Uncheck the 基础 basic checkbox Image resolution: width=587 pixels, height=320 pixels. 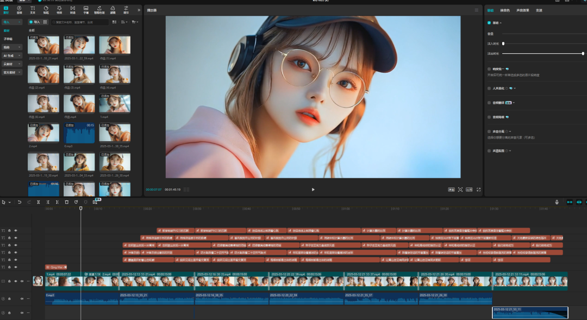coord(489,23)
